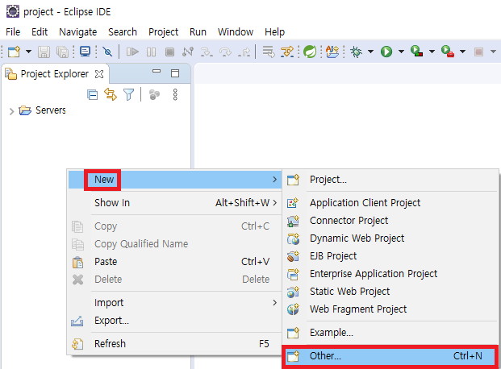Open the Run menu
Screen dimensions: 501x369
[198, 32]
